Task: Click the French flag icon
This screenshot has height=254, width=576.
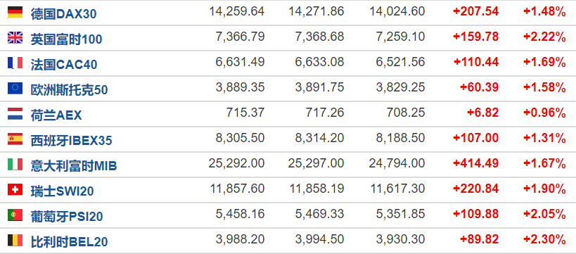Action: [x=15, y=63]
